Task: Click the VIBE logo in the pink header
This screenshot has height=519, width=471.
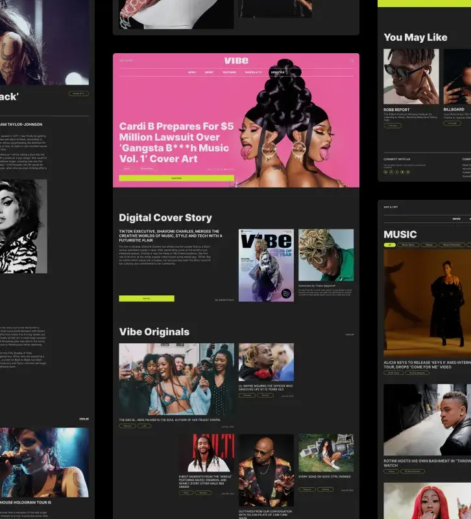Action: [236, 60]
